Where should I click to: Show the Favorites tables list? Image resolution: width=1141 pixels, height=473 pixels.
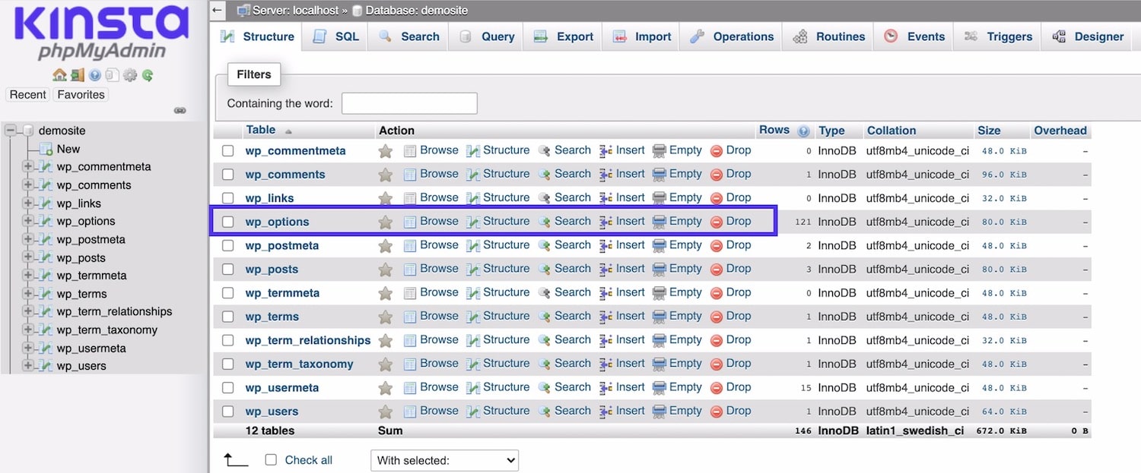81,94
